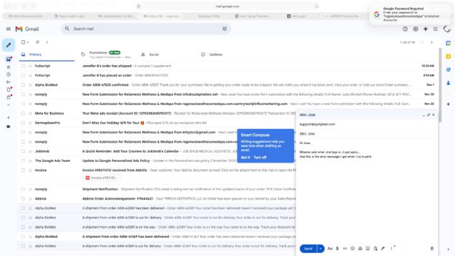Click the Compose pencil button
Image resolution: width=455 pixels, height=256 pixels.
pos(8,45)
